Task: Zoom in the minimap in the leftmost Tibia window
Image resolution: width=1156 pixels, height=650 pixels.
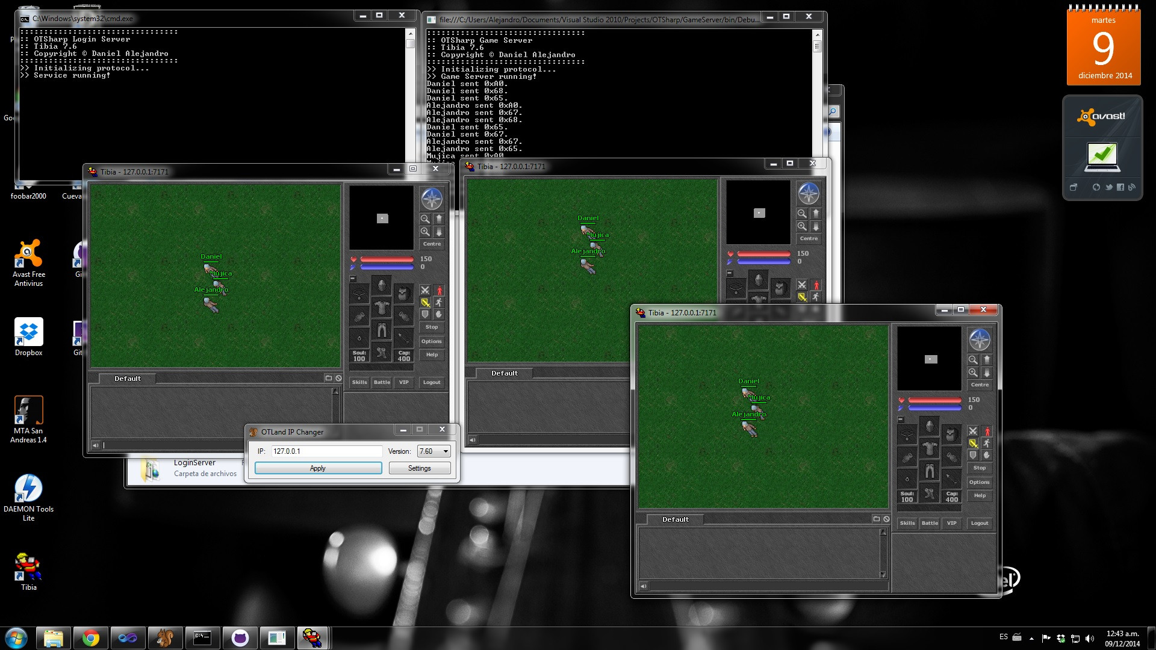Action: coord(425,232)
